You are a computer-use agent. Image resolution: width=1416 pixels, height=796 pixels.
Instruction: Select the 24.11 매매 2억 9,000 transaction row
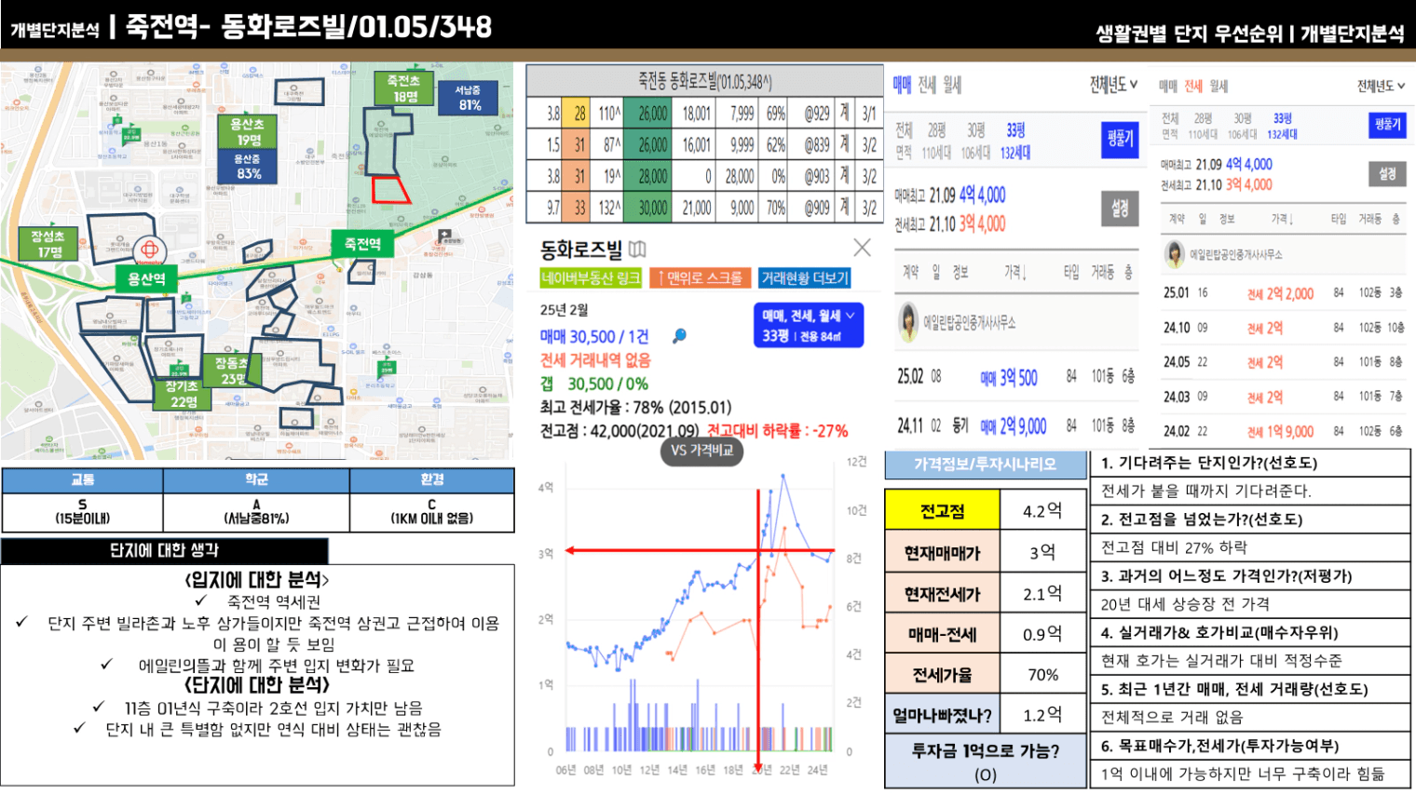tap(1016, 425)
